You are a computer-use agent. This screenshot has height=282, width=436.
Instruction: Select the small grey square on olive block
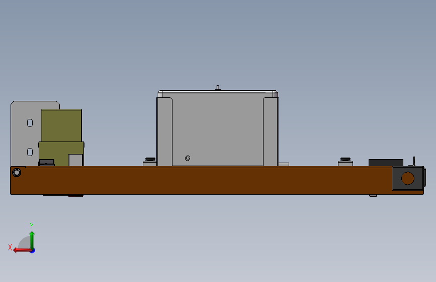click(75, 160)
